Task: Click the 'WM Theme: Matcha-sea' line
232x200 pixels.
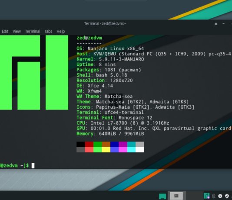Action: point(105,96)
